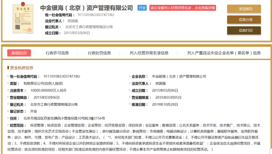Click the license section 统一社会信用代码 value
The image size is (272, 154).
point(62,76)
